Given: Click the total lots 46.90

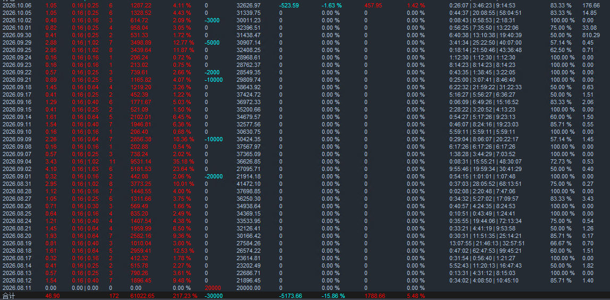Looking at the screenshot, I should [53, 296].
